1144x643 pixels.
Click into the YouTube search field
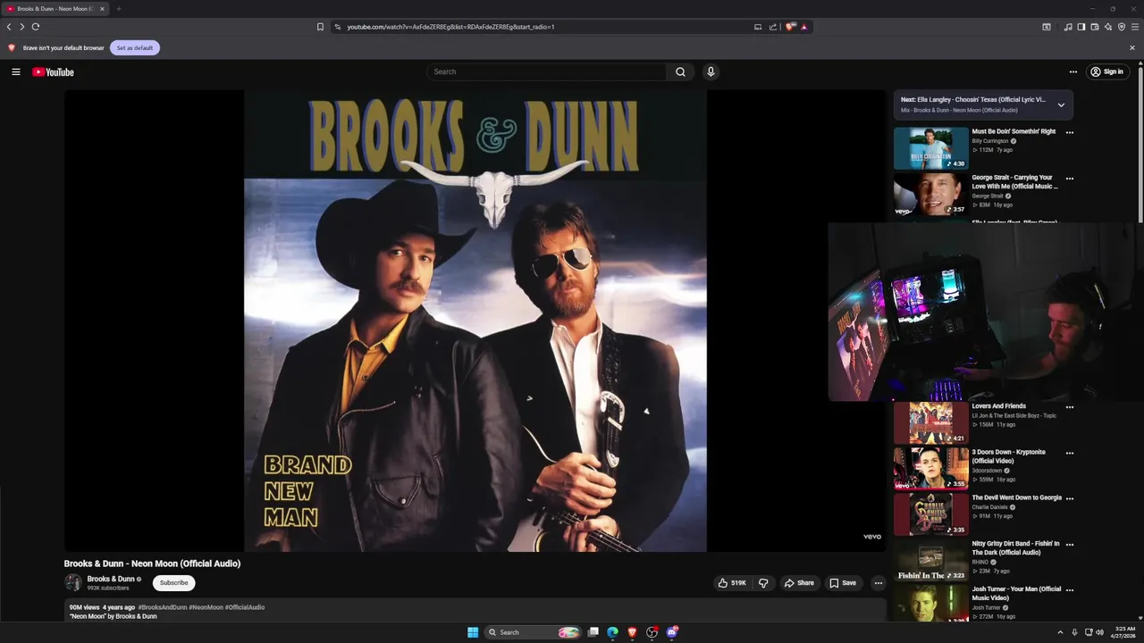click(x=547, y=71)
